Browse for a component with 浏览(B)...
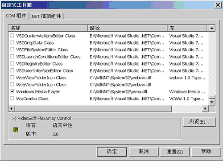This screenshot has width=223, height=161. click(199, 122)
